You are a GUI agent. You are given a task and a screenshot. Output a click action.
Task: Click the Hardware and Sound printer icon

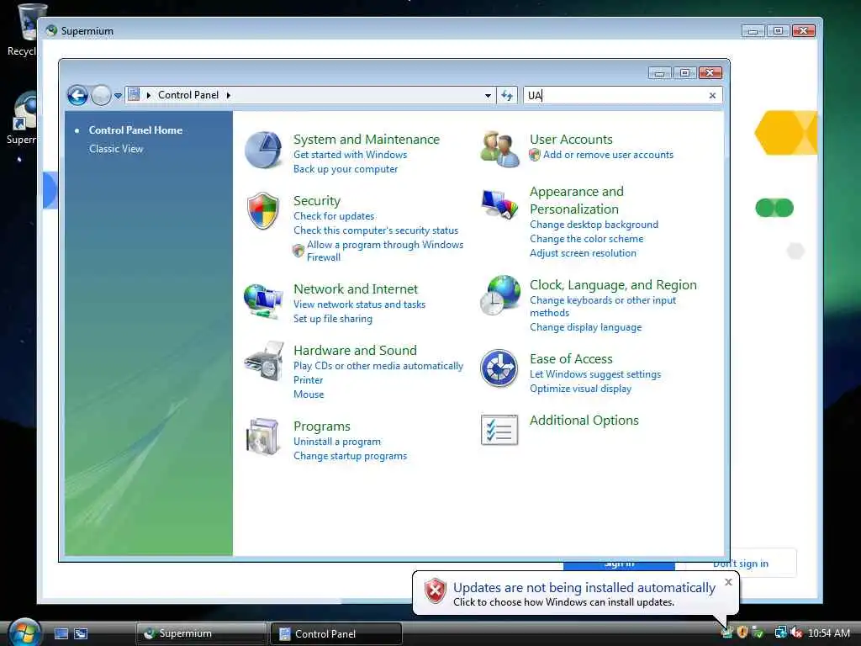click(x=264, y=361)
